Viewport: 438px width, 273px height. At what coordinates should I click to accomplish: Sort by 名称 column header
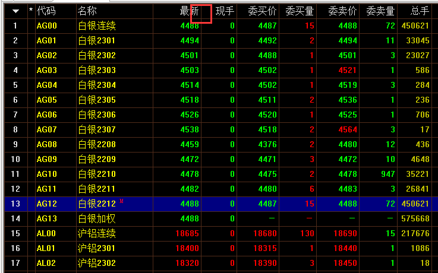click(x=87, y=11)
